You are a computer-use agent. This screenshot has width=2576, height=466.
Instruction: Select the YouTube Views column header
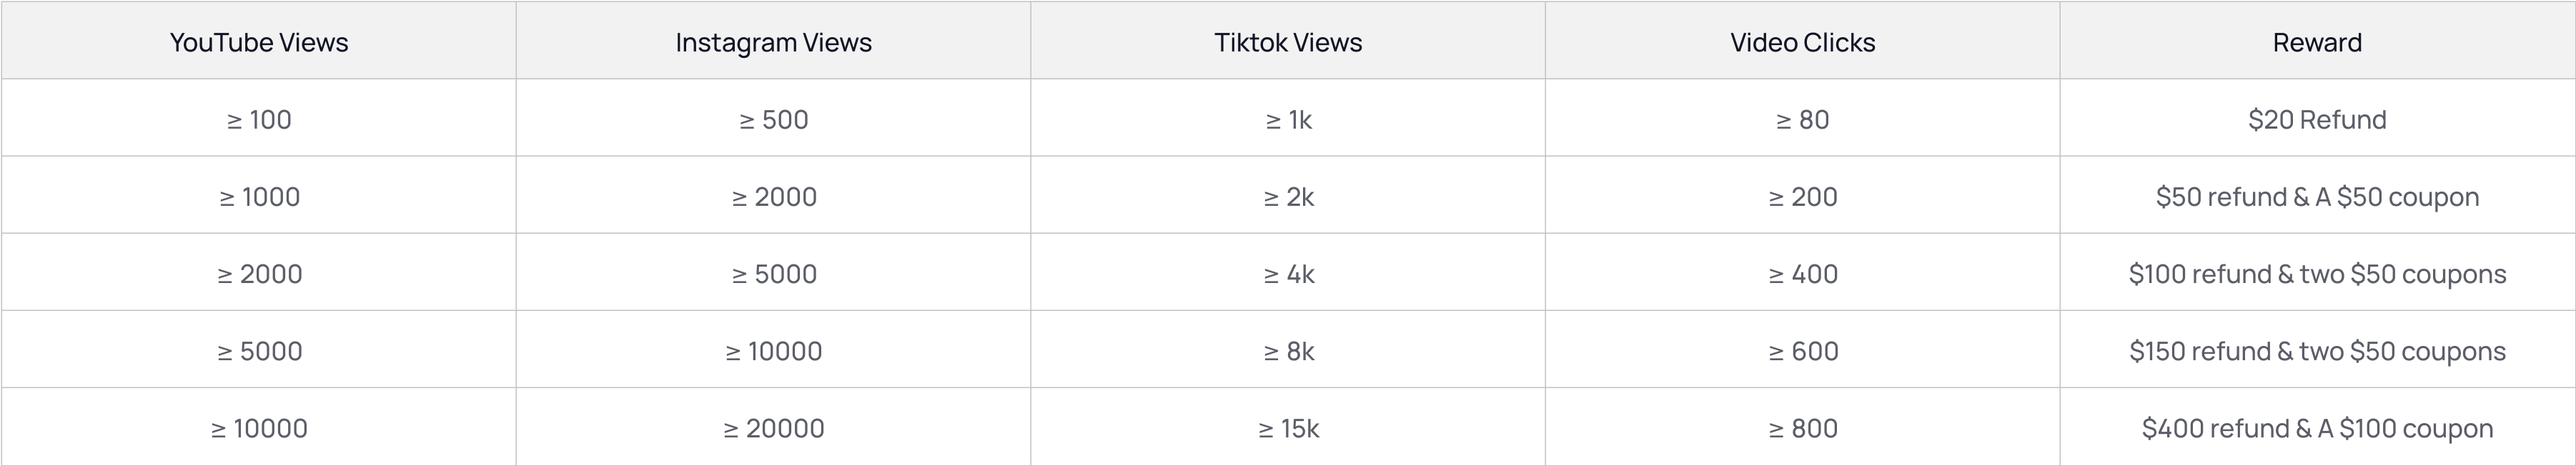[259, 41]
